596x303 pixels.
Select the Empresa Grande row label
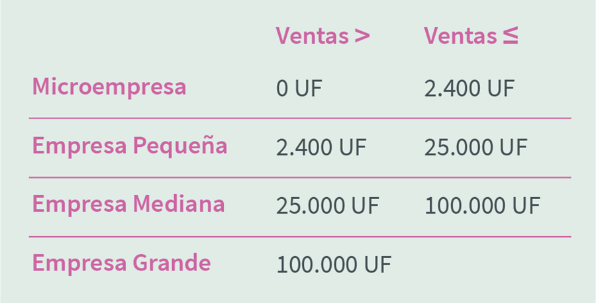click(122, 263)
